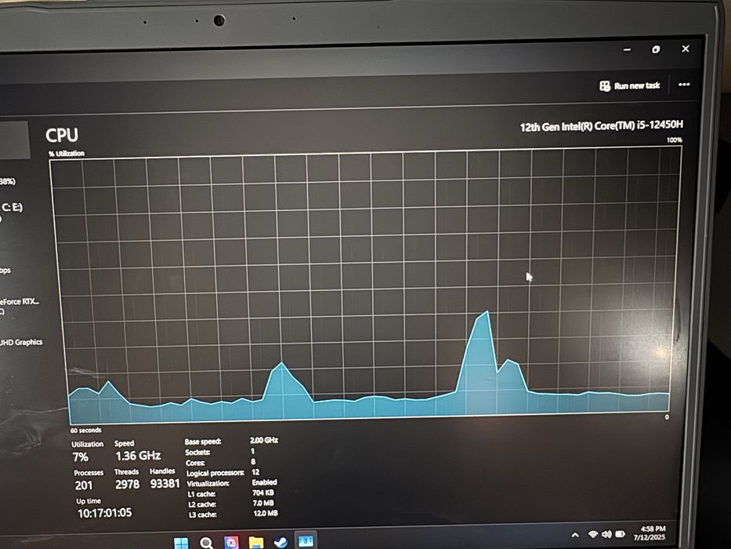Open taskbar Search magnifier
731x549 pixels.
pyautogui.click(x=207, y=543)
